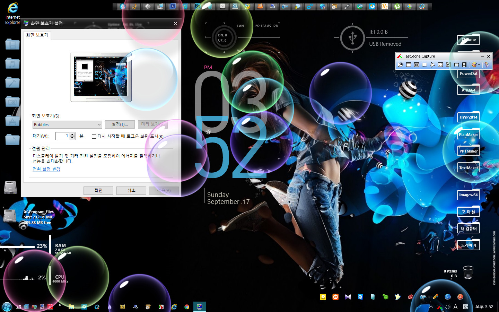Click the X:\Program Files drive widget
Screen dimensions: 499x312
[x=29, y=217]
